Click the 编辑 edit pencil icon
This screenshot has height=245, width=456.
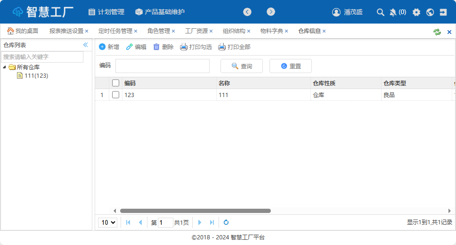pos(130,47)
